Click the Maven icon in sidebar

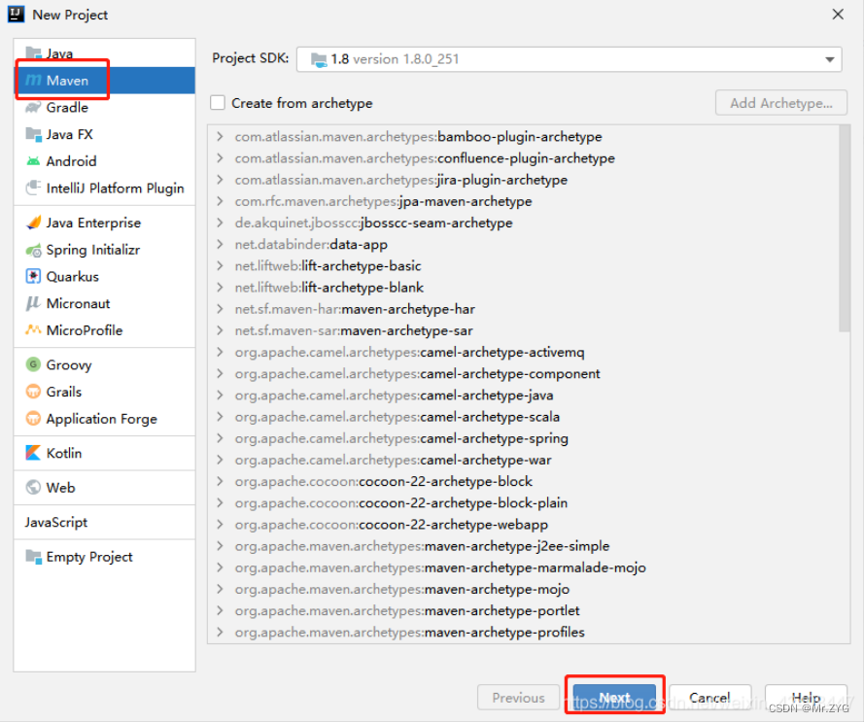point(34,81)
